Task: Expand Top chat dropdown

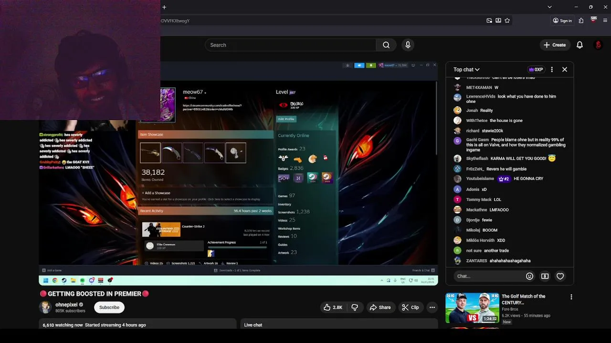Action: 466,70
